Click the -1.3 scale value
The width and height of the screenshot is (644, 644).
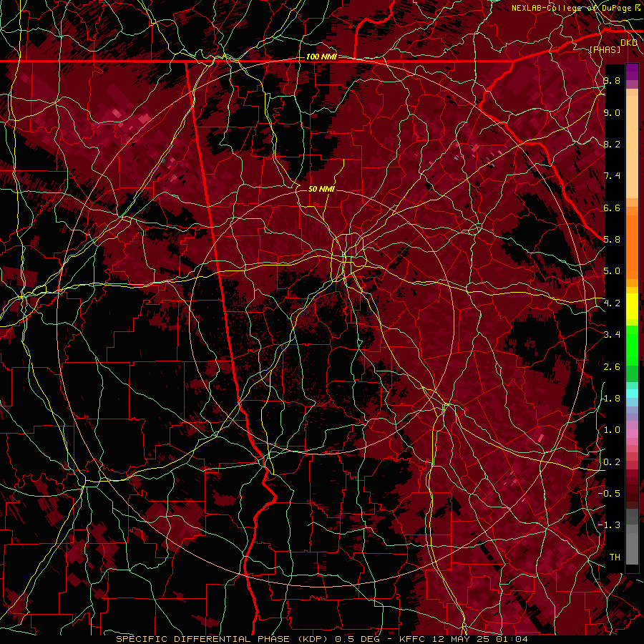(609, 525)
